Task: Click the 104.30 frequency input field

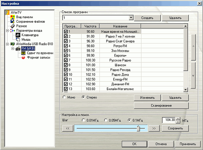Action: tap(169, 120)
